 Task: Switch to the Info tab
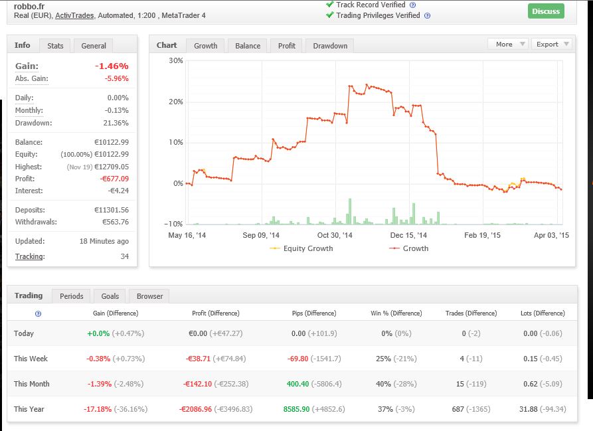[x=23, y=45]
